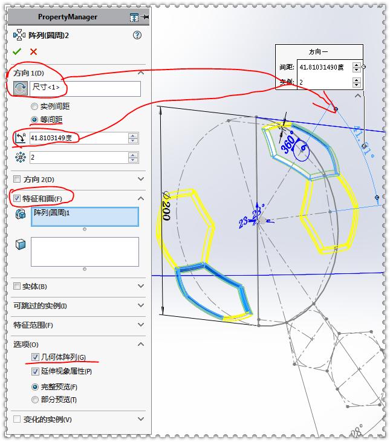Expand the 实体(B) section
This screenshot has height=442, width=390.
pyautogui.click(x=141, y=286)
